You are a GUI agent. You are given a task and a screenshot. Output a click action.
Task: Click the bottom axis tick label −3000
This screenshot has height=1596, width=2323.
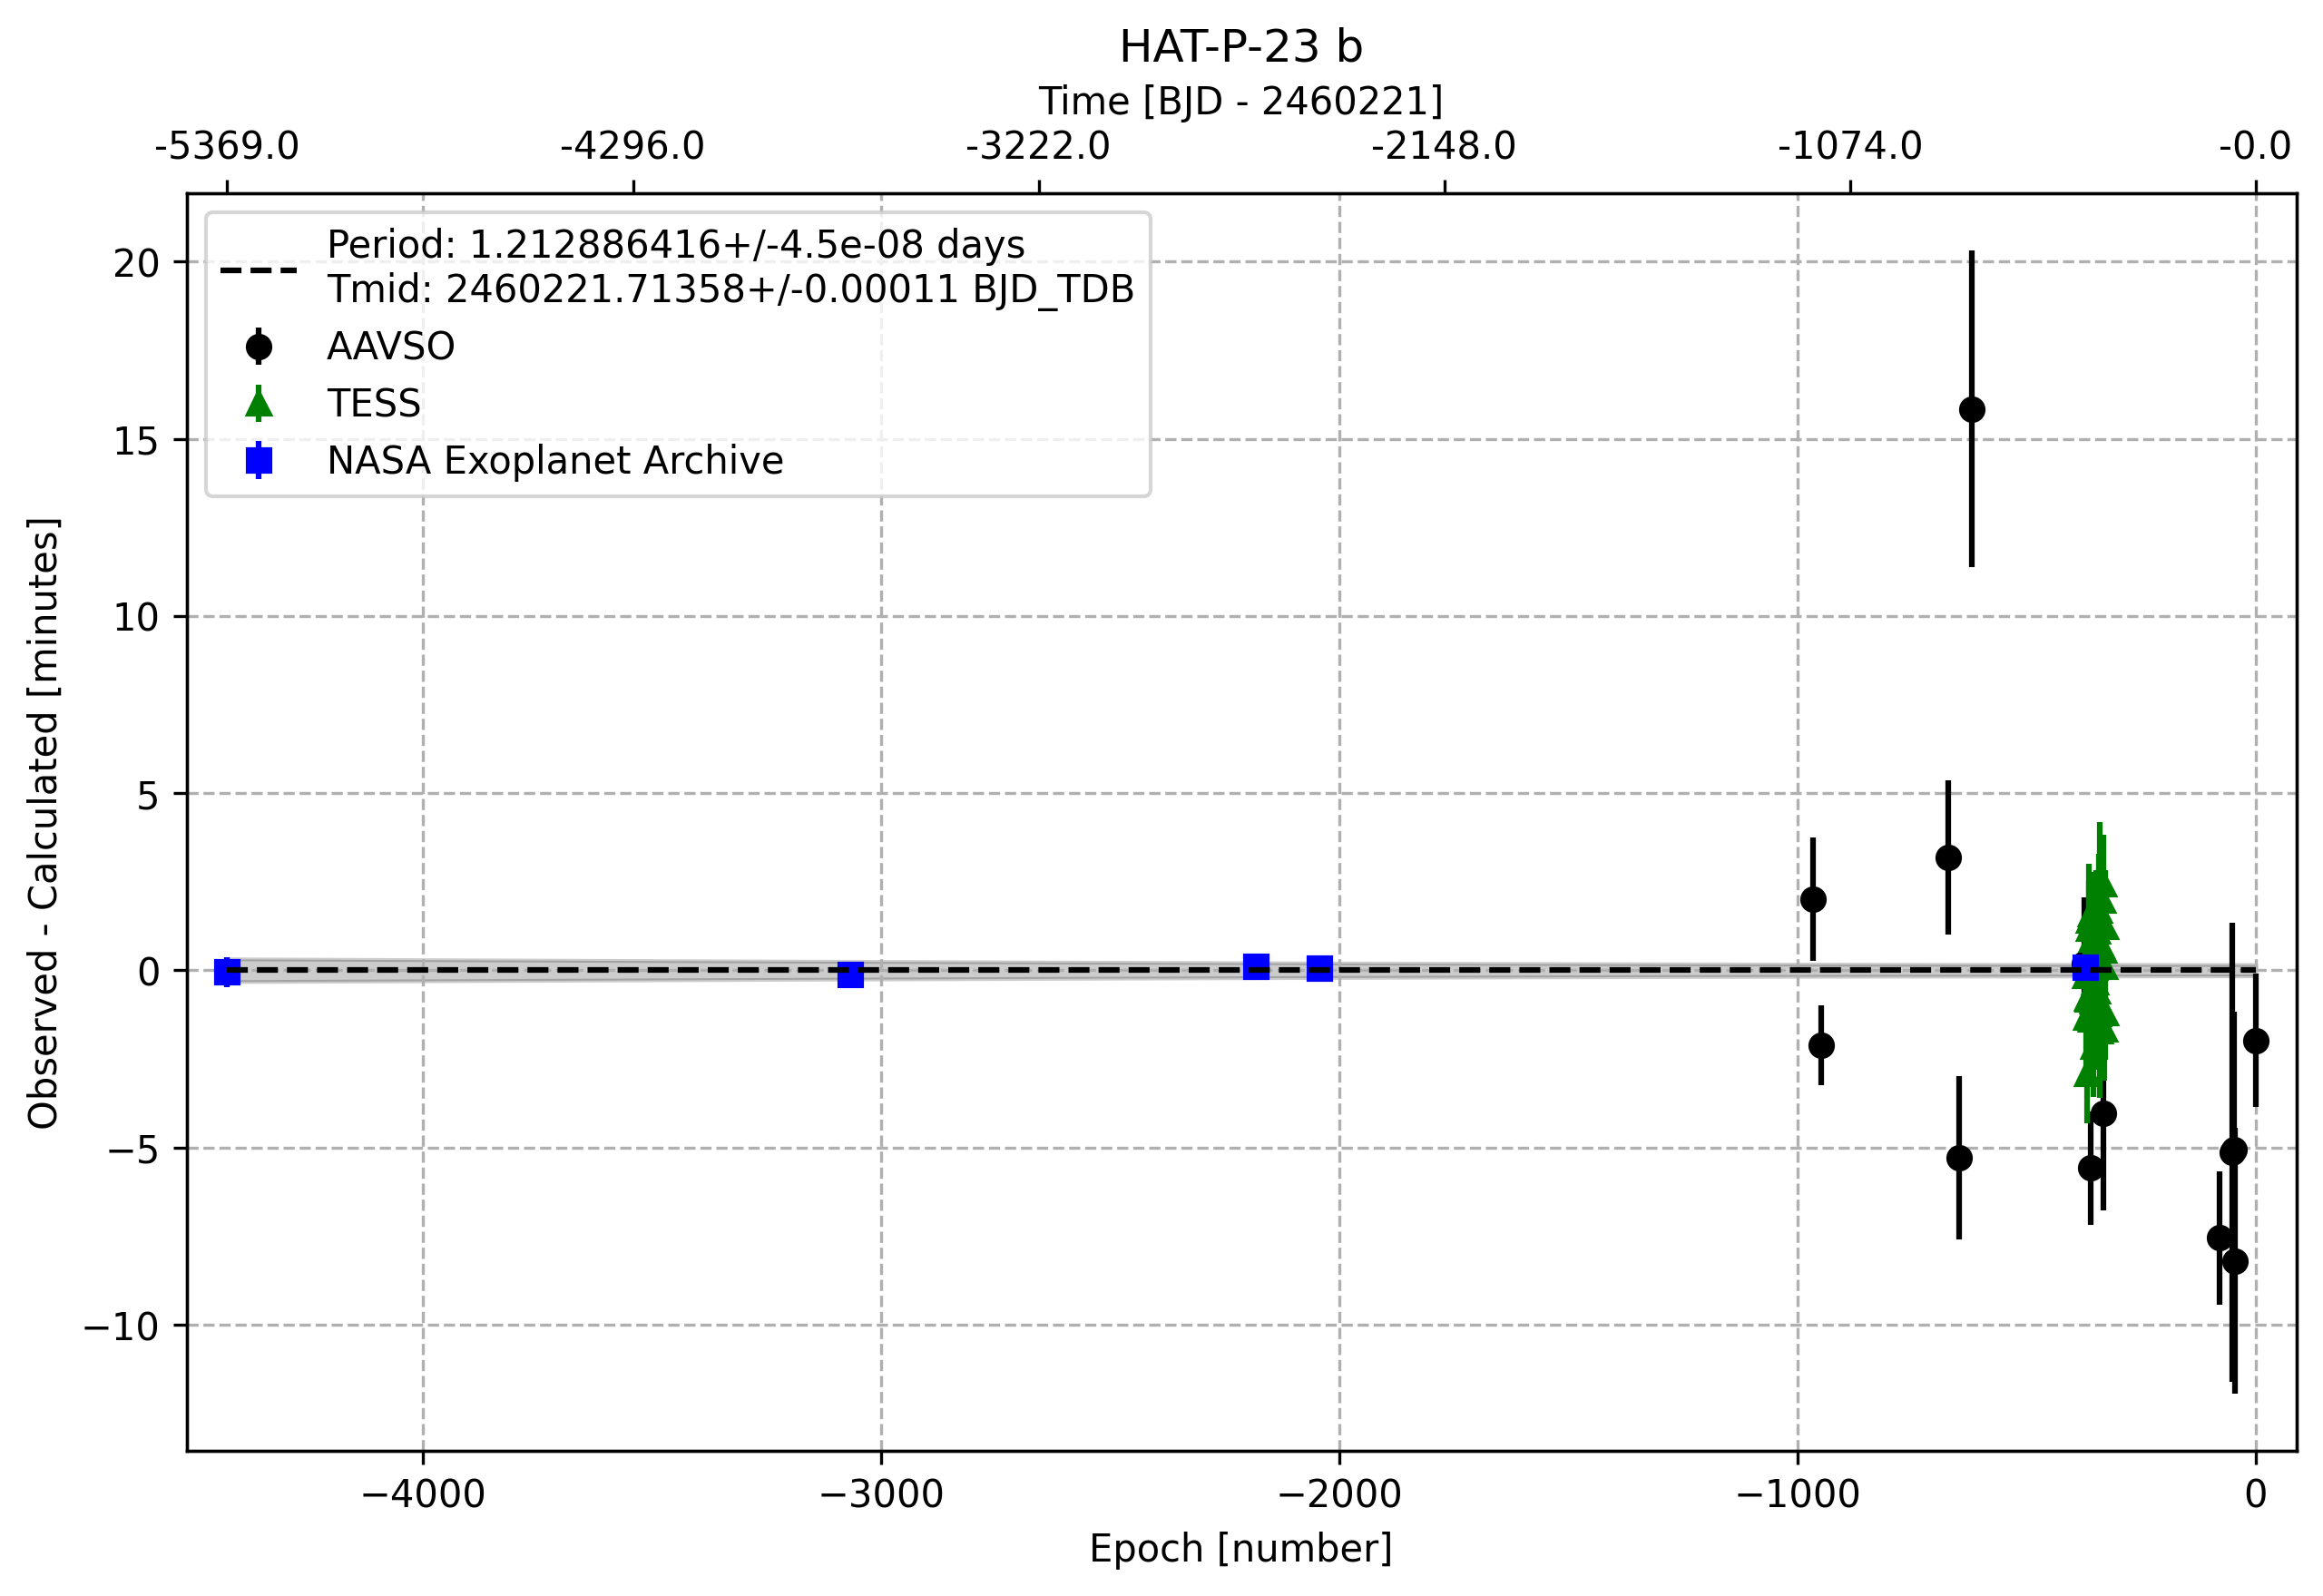881,1495
